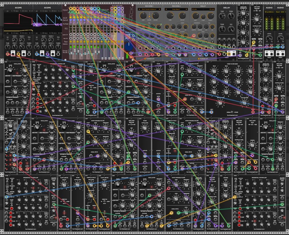The image size is (289, 235).
Task: Click the Surge Delay FINE knob
Action: (x=203, y=17)
